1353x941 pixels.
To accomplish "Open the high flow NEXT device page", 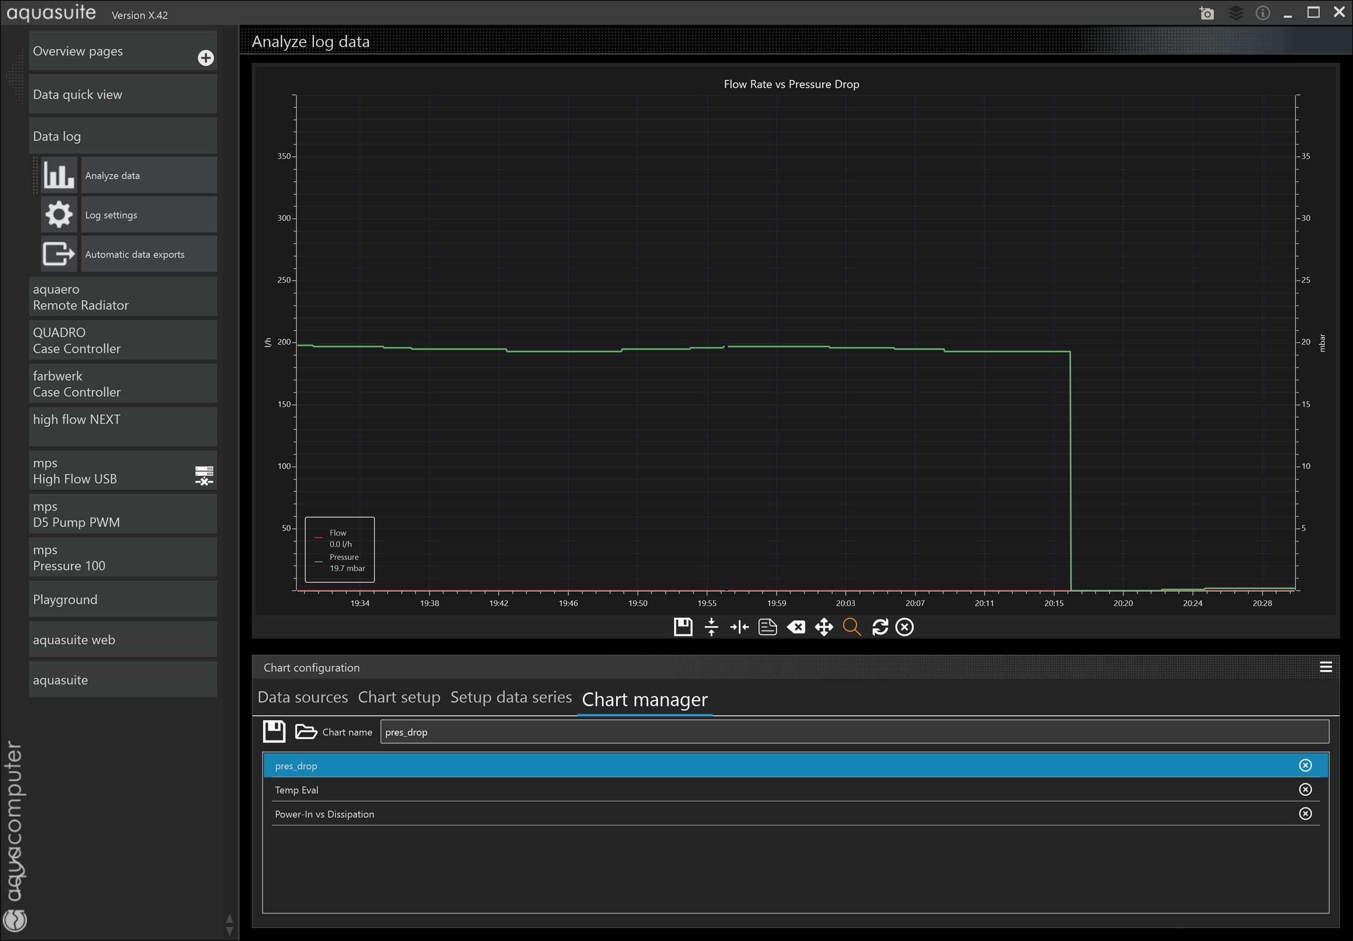I will pyautogui.click(x=123, y=426).
